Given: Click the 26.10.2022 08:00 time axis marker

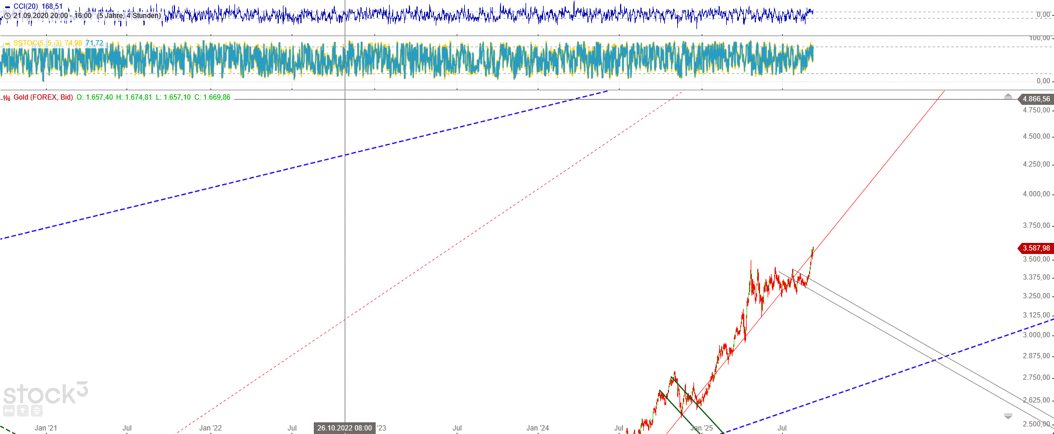Looking at the screenshot, I should pyautogui.click(x=344, y=428).
